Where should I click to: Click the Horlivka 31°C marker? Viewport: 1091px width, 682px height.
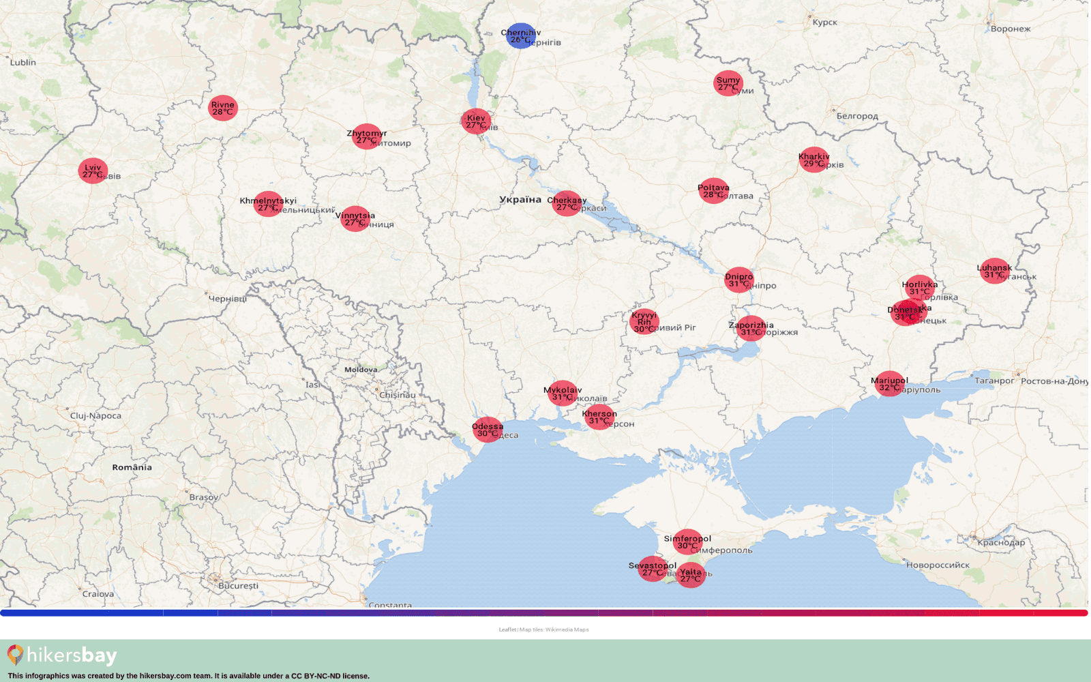pyautogui.click(x=920, y=288)
